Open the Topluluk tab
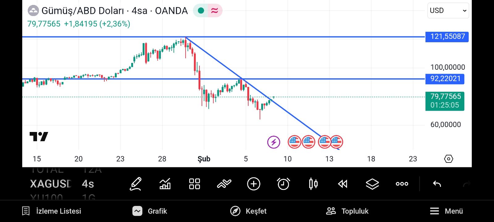 tap(347, 211)
